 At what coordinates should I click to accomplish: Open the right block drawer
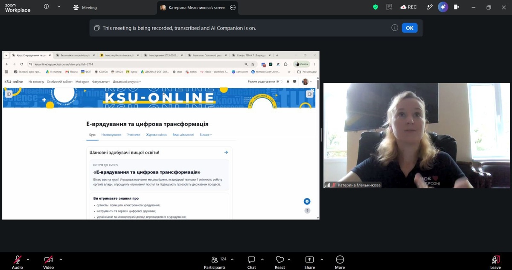point(310,94)
